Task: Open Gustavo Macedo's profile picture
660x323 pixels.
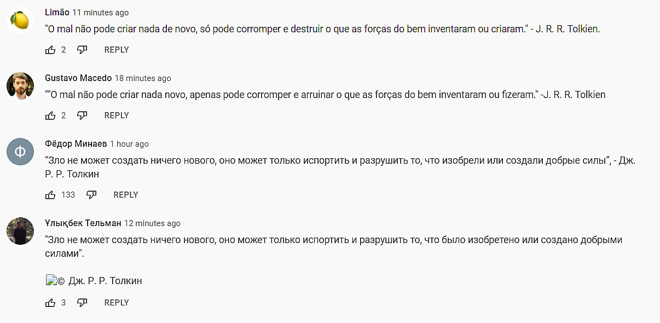Action: click(20, 86)
